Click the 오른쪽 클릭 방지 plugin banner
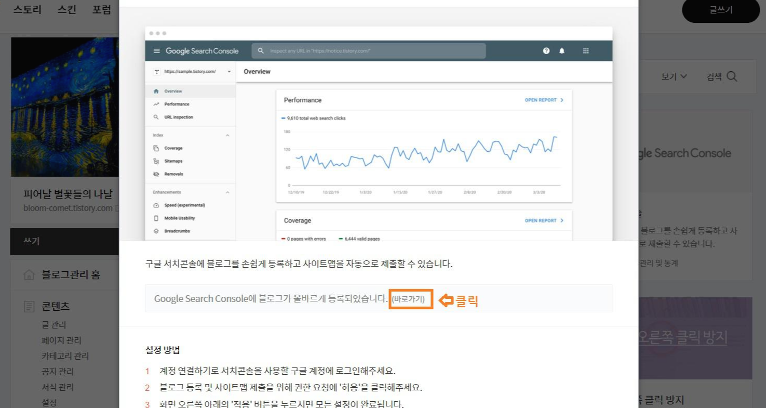 tap(695, 338)
